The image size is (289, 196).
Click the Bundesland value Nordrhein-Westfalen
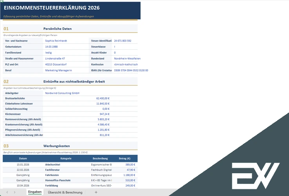click(127, 58)
